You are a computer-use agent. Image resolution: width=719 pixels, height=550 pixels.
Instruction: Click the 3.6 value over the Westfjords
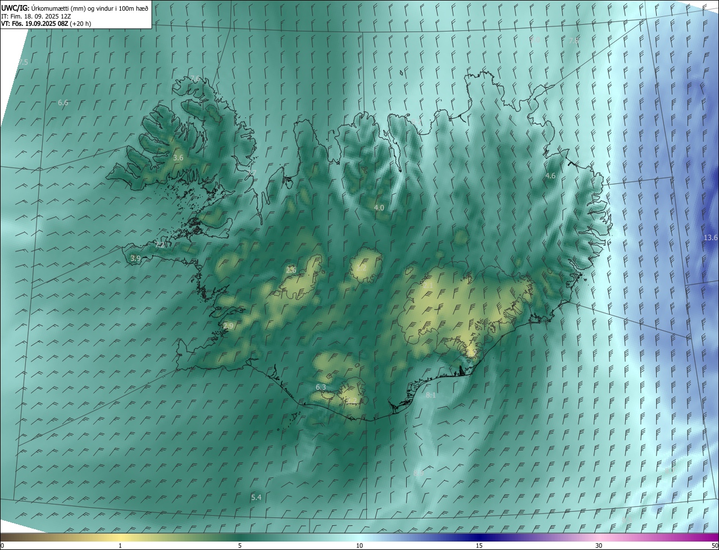pyautogui.click(x=178, y=158)
